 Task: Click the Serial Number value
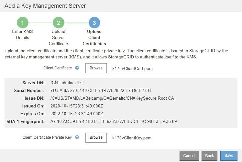105,91
